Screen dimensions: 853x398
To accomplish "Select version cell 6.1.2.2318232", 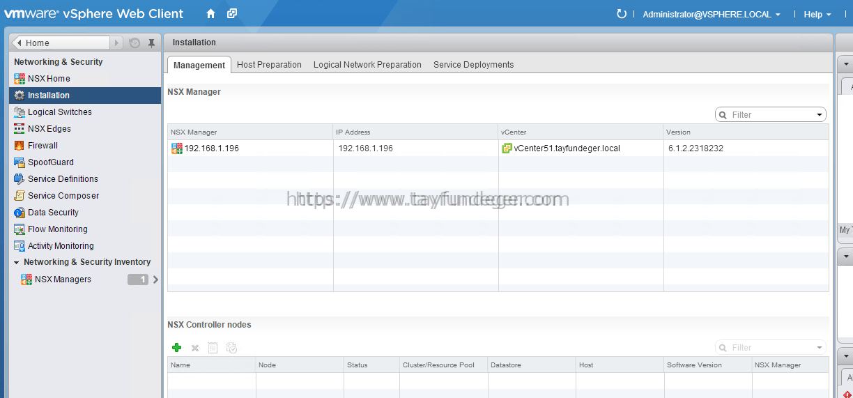I will [694, 148].
